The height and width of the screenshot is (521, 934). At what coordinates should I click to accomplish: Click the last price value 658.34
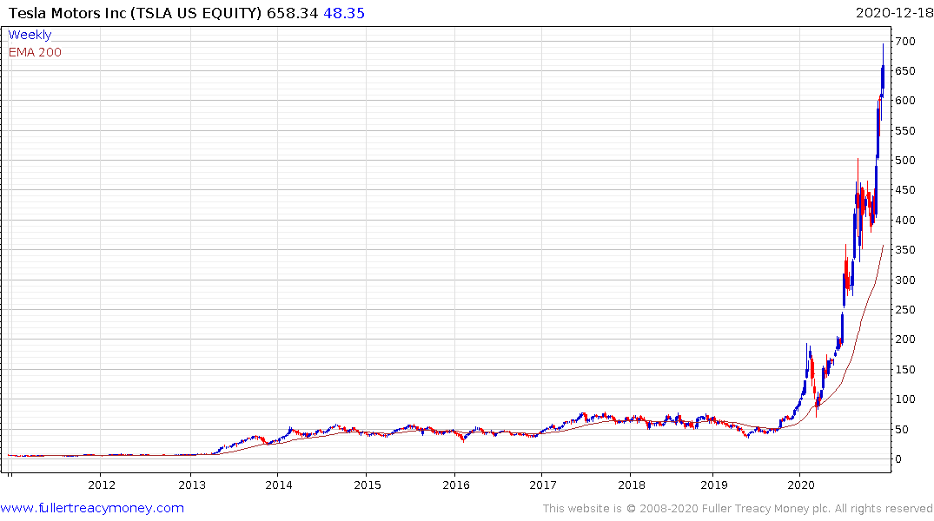(x=293, y=13)
